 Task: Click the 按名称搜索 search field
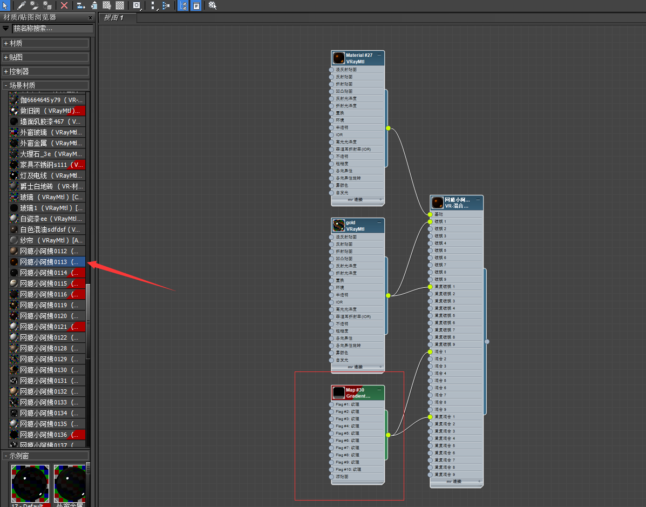(x=52, y=28)
